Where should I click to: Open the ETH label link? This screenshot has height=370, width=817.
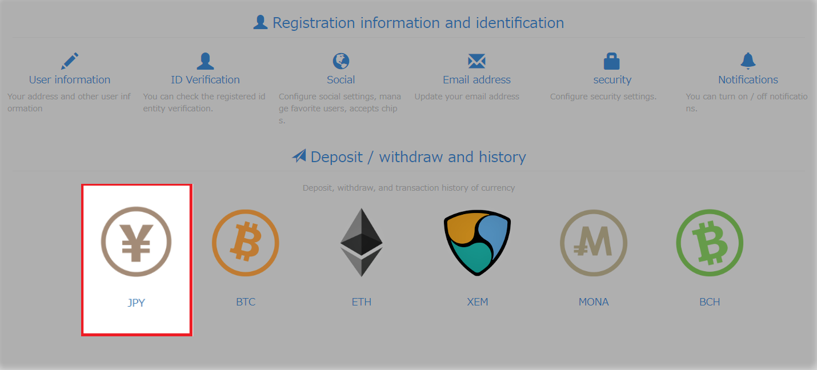362,302
